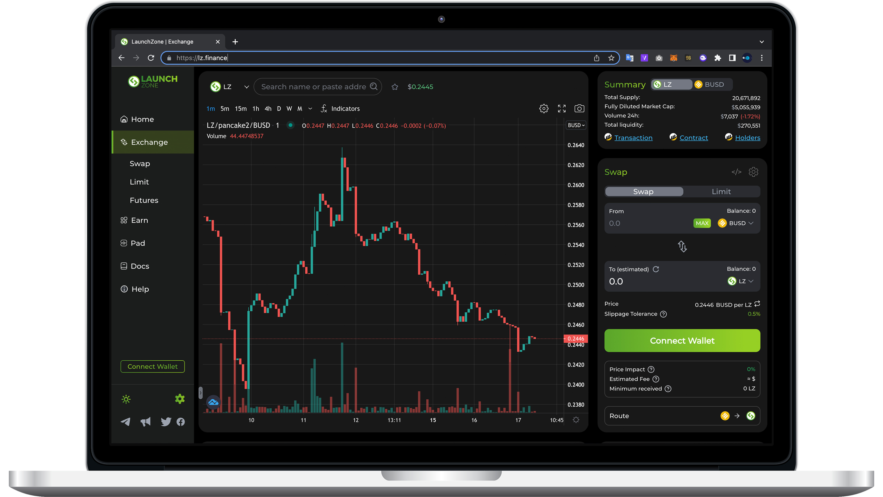Open Facebook link in sidebar
Screen dimensions: 883x497
point(180,422)
